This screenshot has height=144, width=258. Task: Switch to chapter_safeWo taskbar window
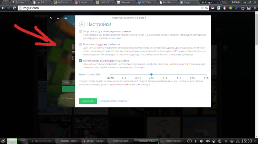[x=68, y=141]
